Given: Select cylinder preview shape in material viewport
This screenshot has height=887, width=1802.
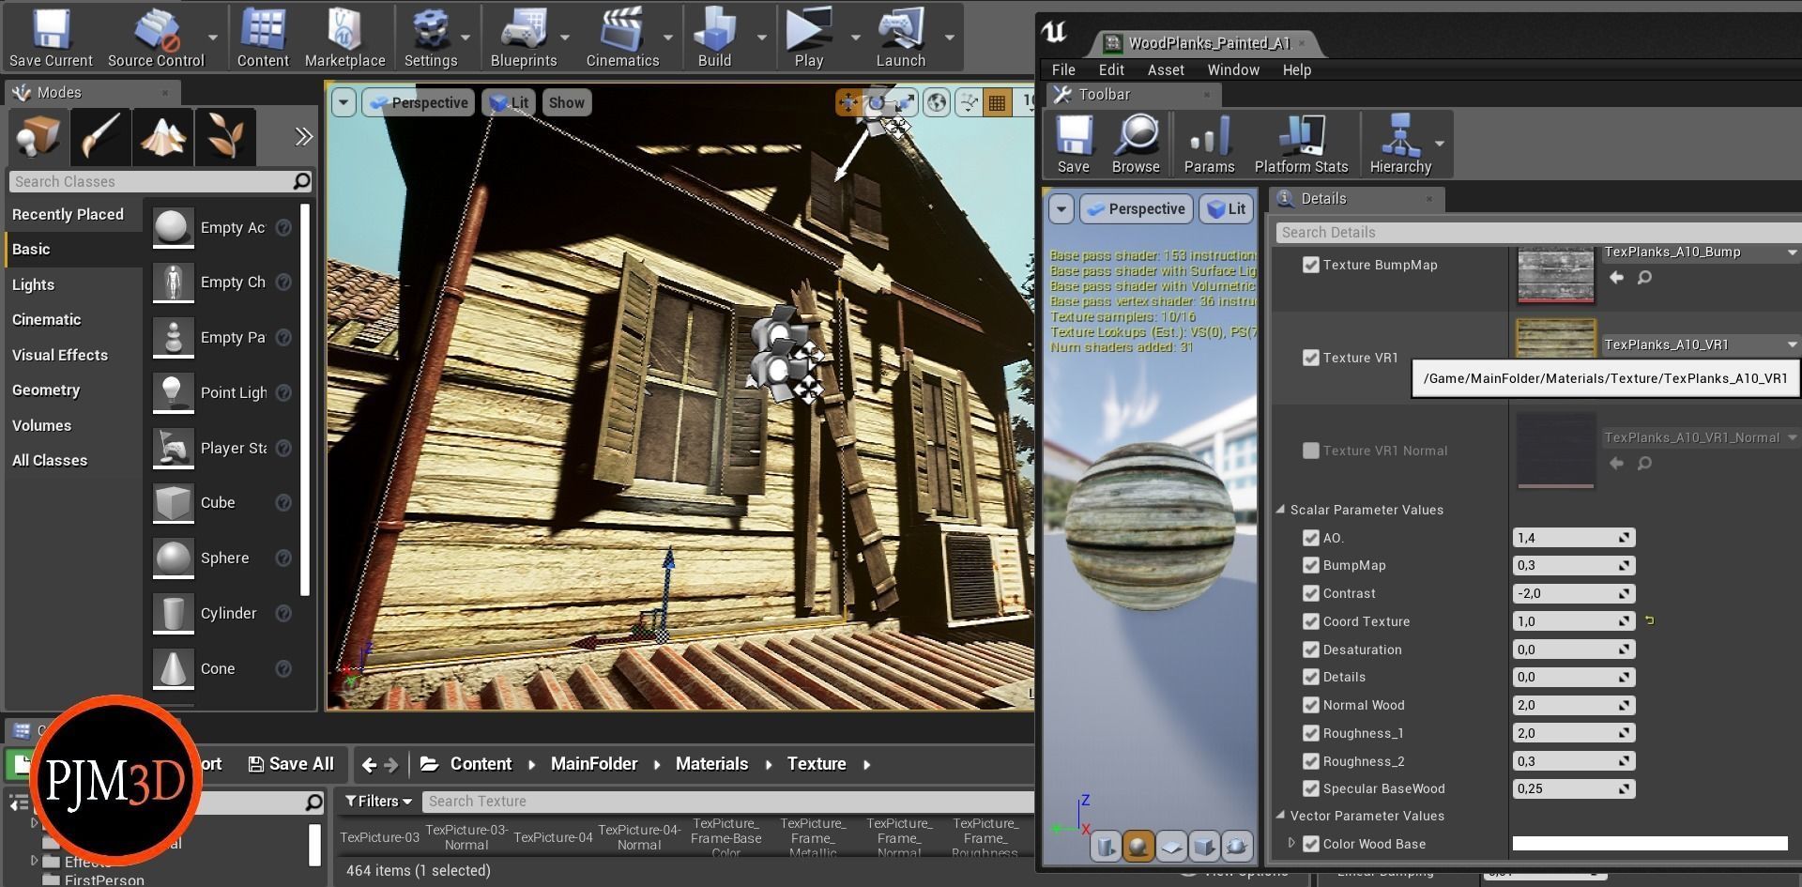Looking at the screenshot, I should (1106, 847).
